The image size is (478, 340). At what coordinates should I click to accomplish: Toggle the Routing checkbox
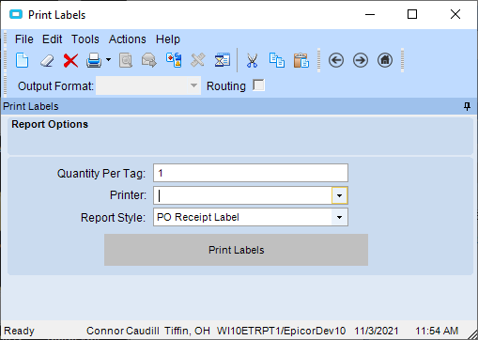258,85
